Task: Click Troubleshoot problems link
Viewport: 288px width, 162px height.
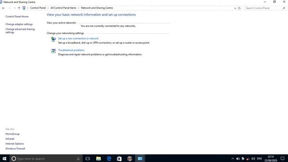Action: [x=71, y=50]
